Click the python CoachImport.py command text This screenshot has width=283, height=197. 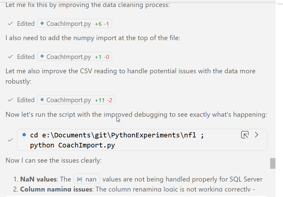[72, 145]
